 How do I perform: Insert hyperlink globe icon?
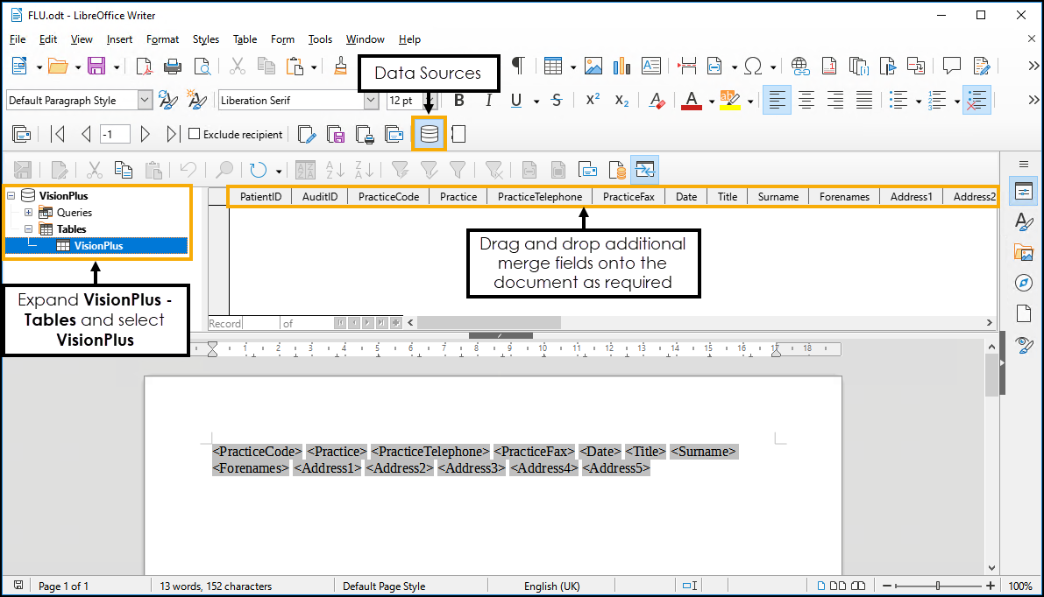click(799, 66)
